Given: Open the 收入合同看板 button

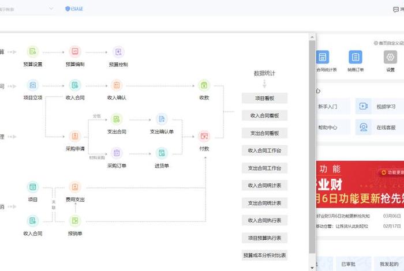Looking at the screenshot, I should pos(264,115).
